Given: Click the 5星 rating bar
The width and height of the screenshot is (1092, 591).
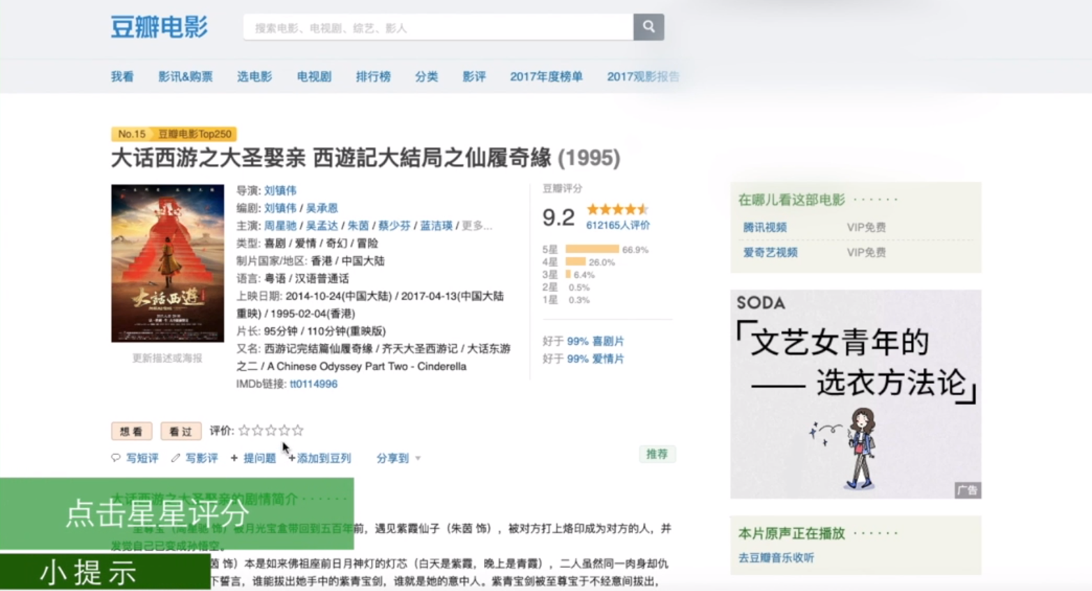Looking at the screenshot, I should (x=592, y=250).
